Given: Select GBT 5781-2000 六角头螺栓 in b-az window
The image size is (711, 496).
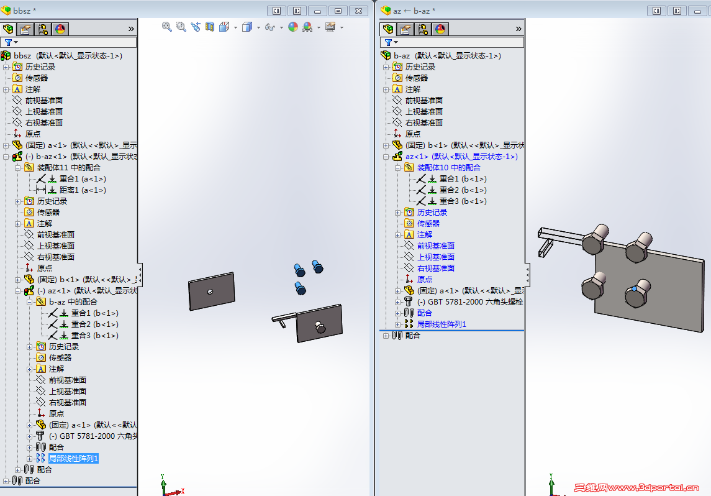Looking at the screenshot, I should [x=470, y=302].
